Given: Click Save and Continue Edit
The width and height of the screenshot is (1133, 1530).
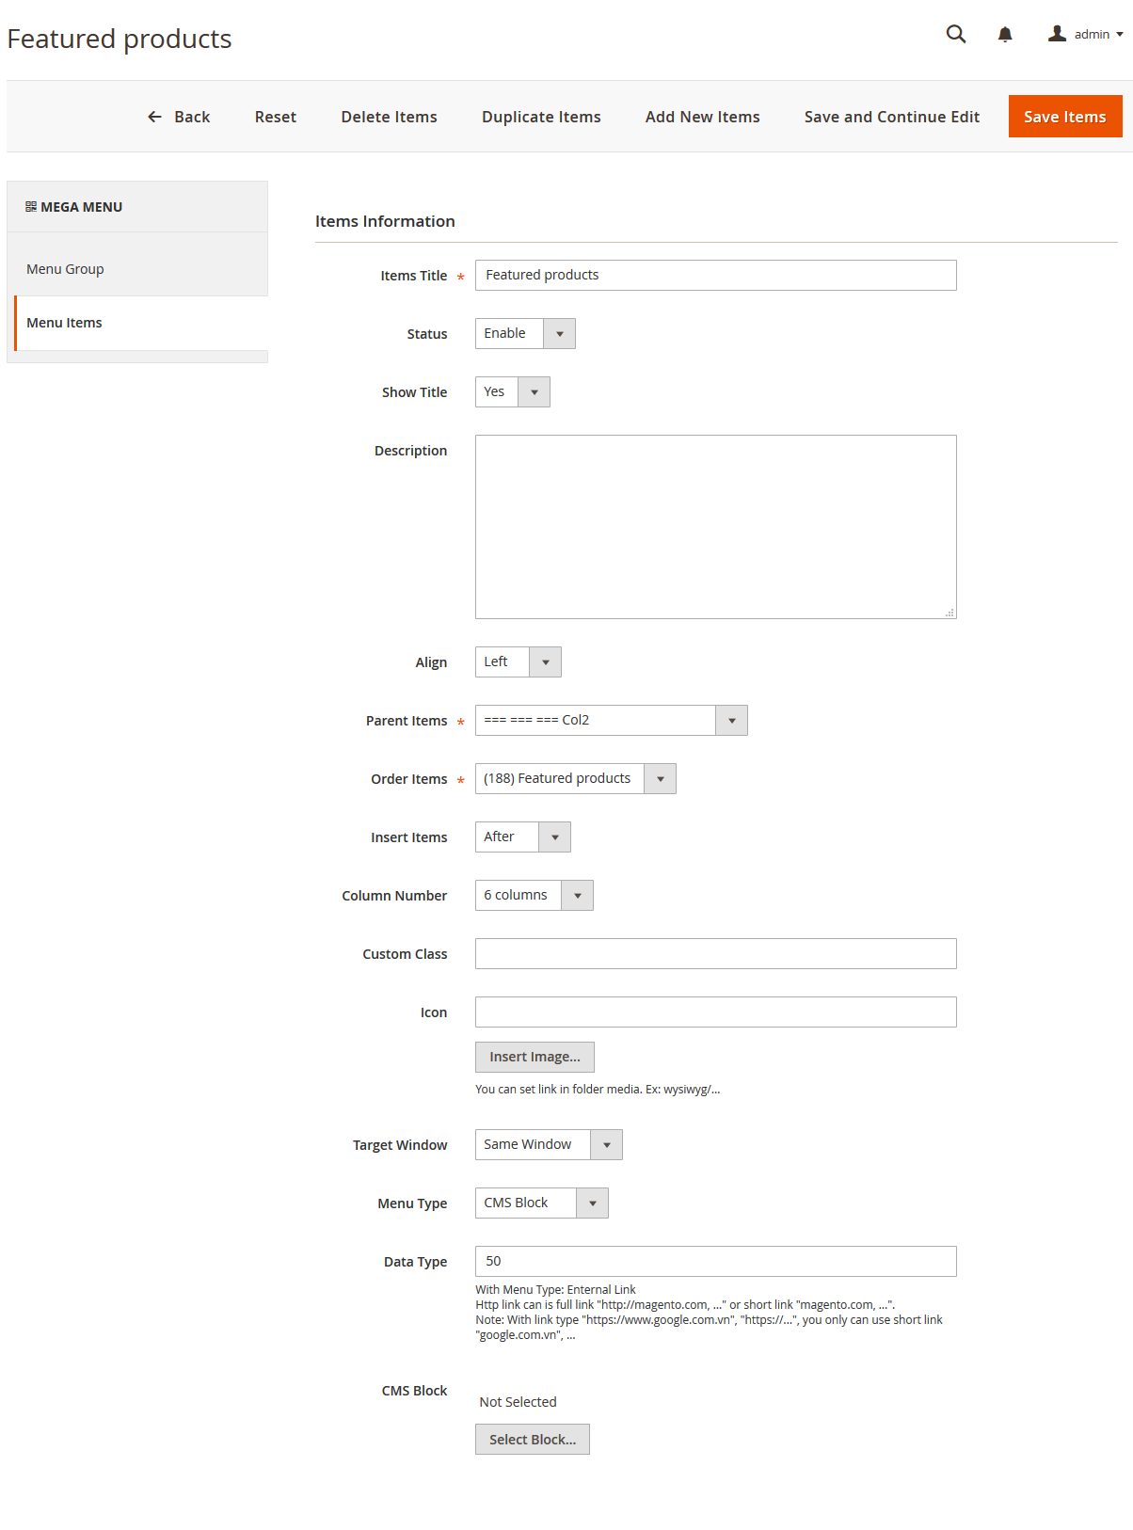Looking at the screenshot, I should click(x=892, y=117).
